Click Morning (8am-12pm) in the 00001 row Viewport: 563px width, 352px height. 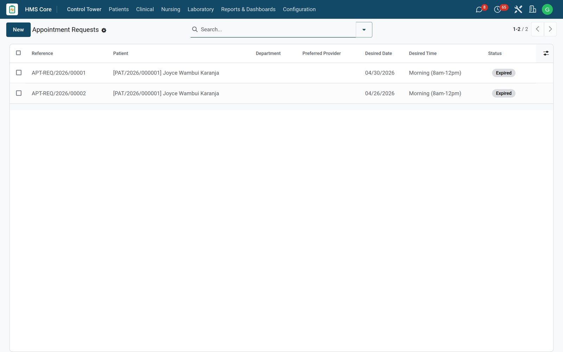(x=435, y=73)
